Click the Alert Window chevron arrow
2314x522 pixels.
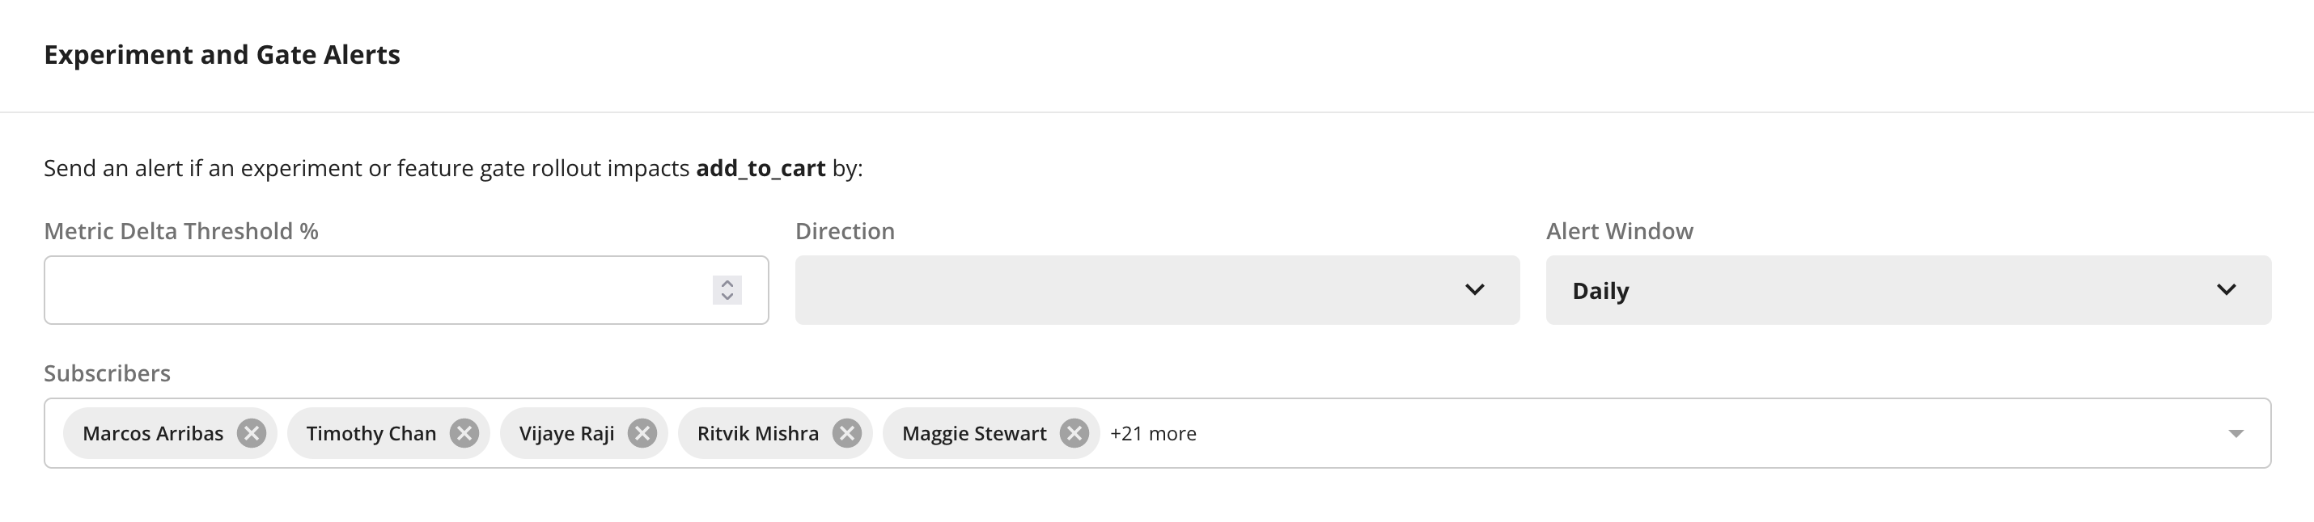pyautogui.click(x=2226, y=290)
